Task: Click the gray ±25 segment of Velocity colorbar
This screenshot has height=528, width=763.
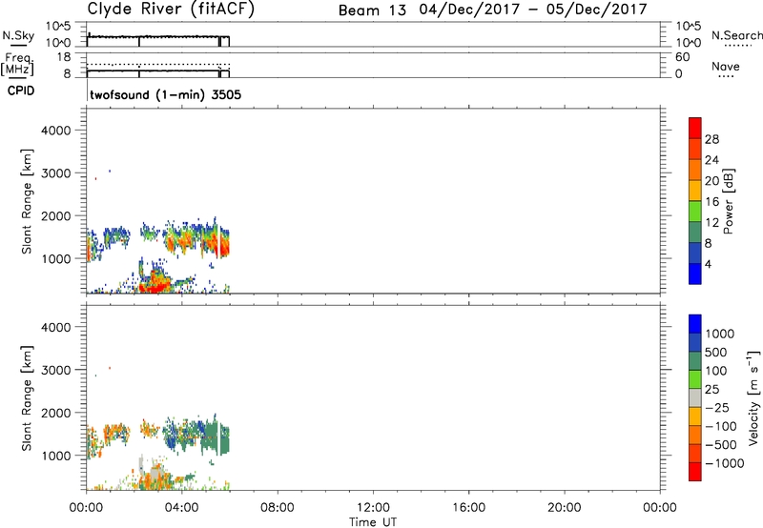Action: pos(695,397)
